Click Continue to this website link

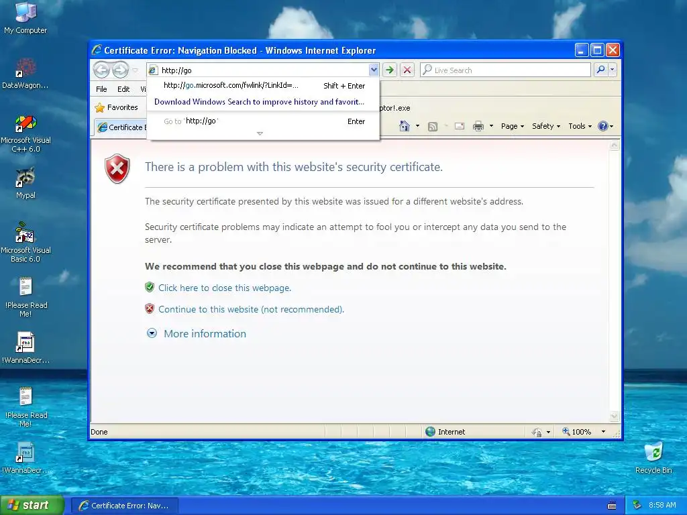coord(251,309)
